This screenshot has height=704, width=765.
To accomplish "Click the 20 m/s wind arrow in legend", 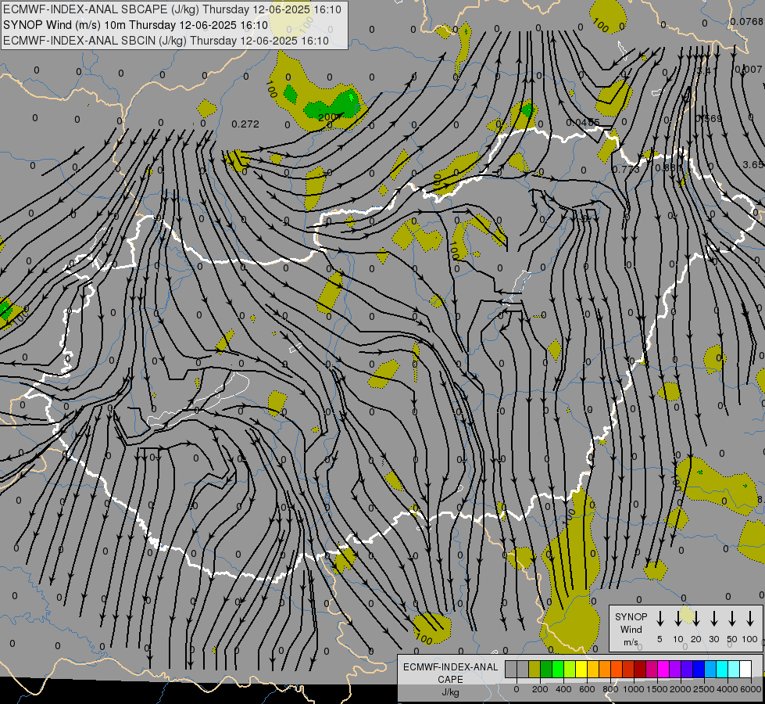I will coord(695,619).
